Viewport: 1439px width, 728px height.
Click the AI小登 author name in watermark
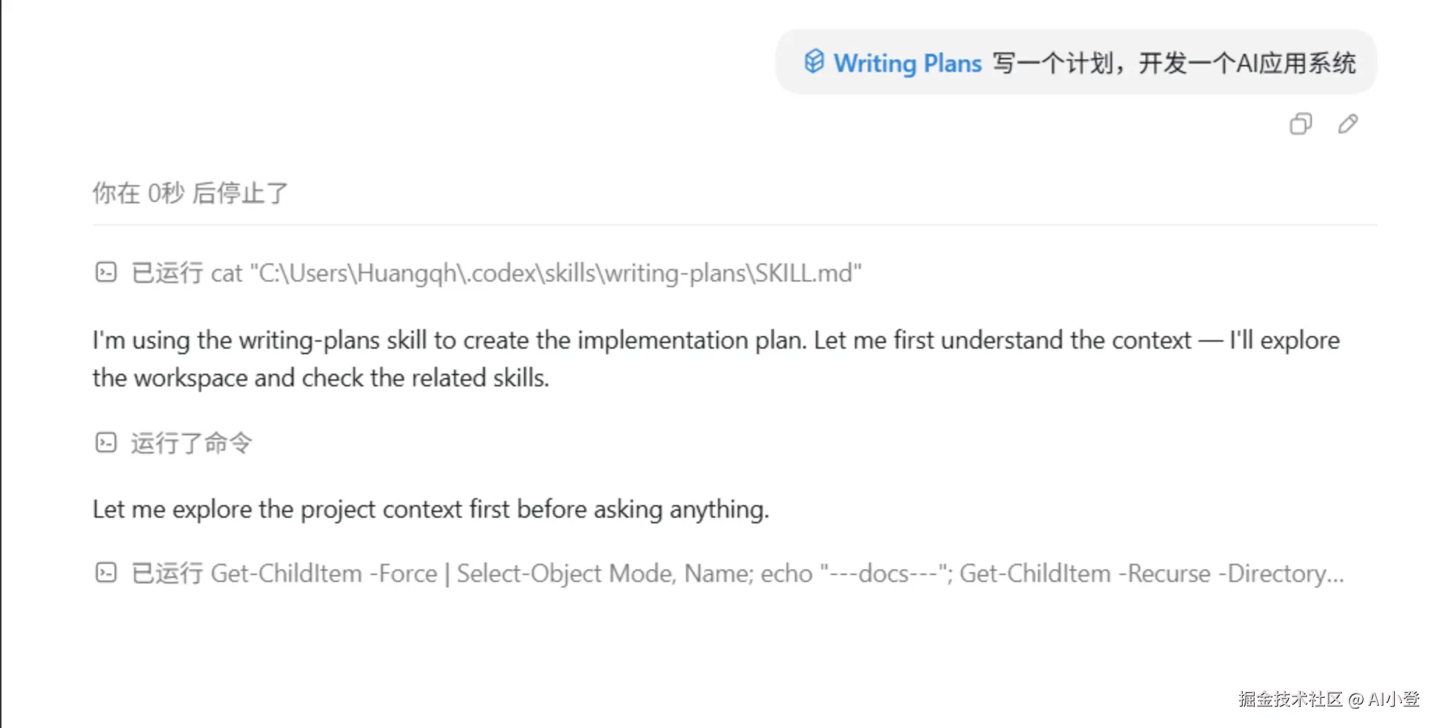1394,699
